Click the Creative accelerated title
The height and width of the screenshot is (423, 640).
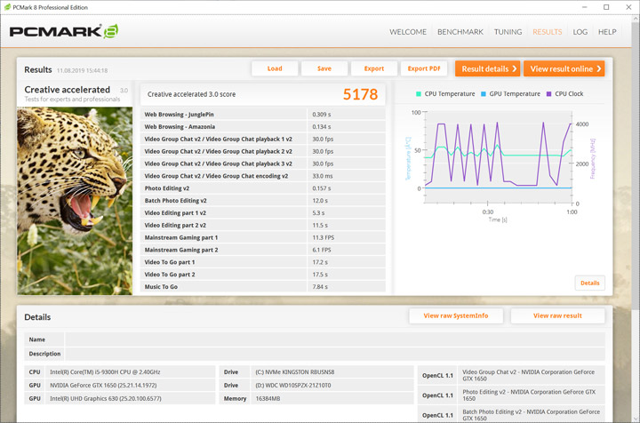(68, 90)
